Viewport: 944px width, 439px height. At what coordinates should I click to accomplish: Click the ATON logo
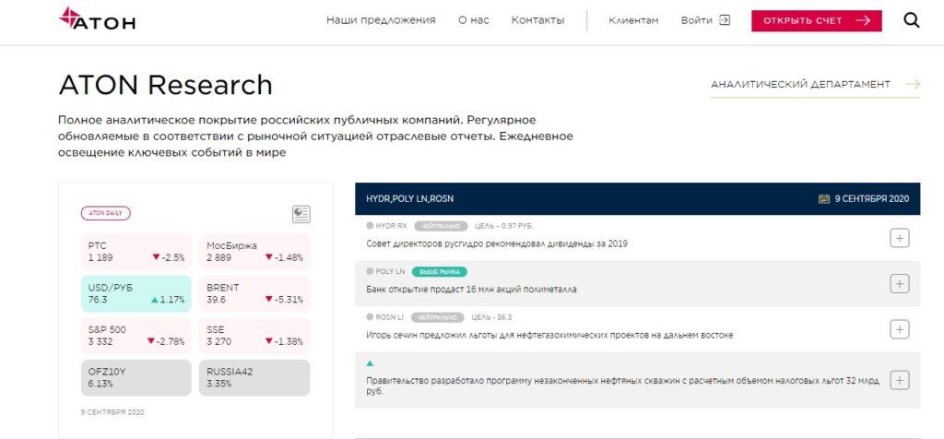[97, 18]
